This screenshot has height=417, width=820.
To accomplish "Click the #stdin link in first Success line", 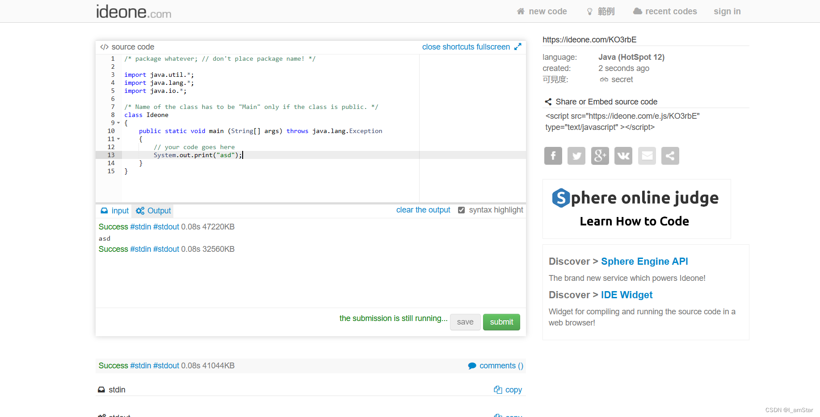I will click(141, 227).
